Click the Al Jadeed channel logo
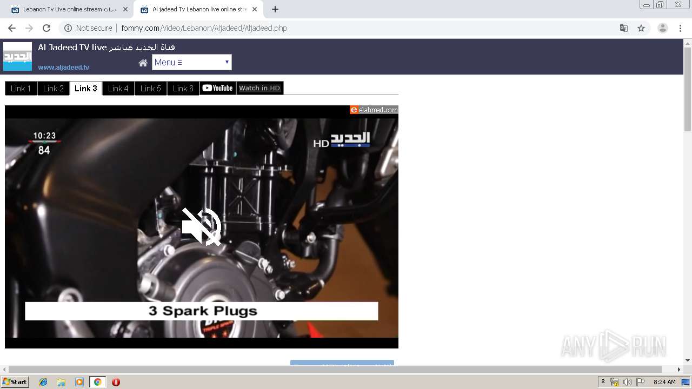Screen dimensions: 692x389 [18, 56]
